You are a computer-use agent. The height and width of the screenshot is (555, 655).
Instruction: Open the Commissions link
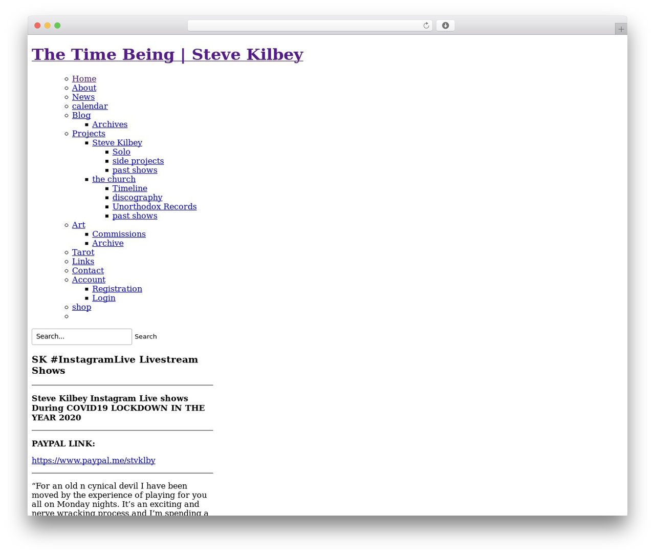(119, 234)
